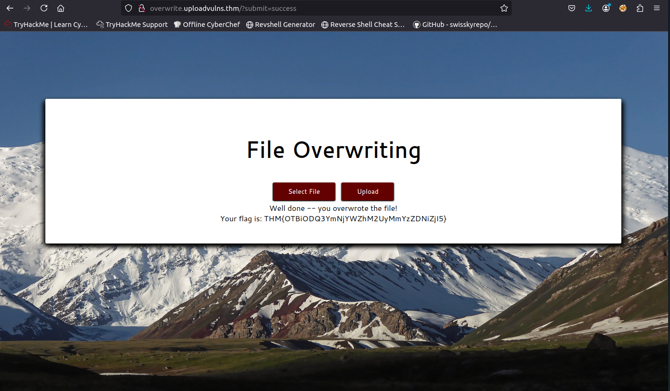The height and width of the screenshot is (391, 670).
Task: Open the extensions puzzle-piece menu
Action: 640,8
